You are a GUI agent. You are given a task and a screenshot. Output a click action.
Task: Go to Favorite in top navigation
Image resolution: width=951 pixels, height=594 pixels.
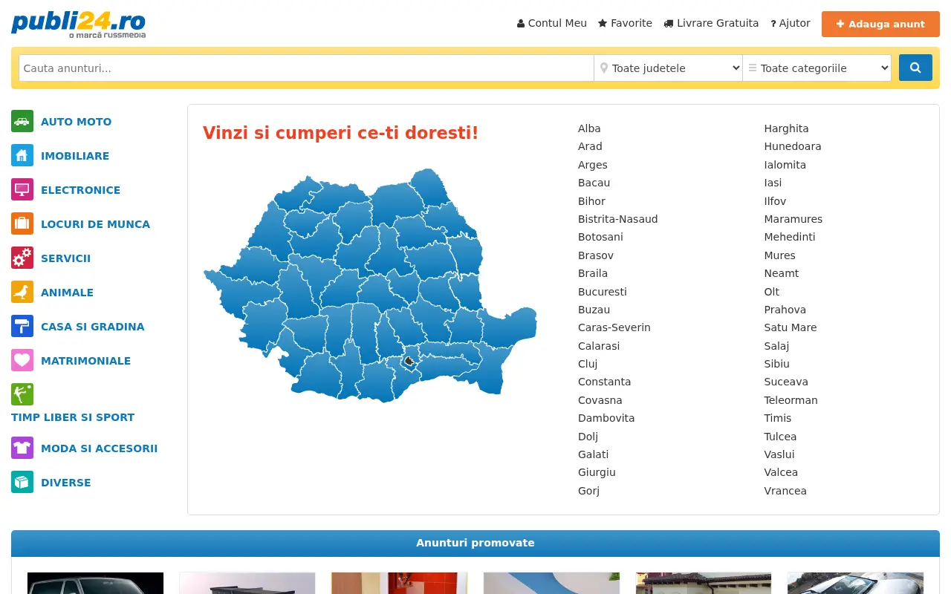625,23
